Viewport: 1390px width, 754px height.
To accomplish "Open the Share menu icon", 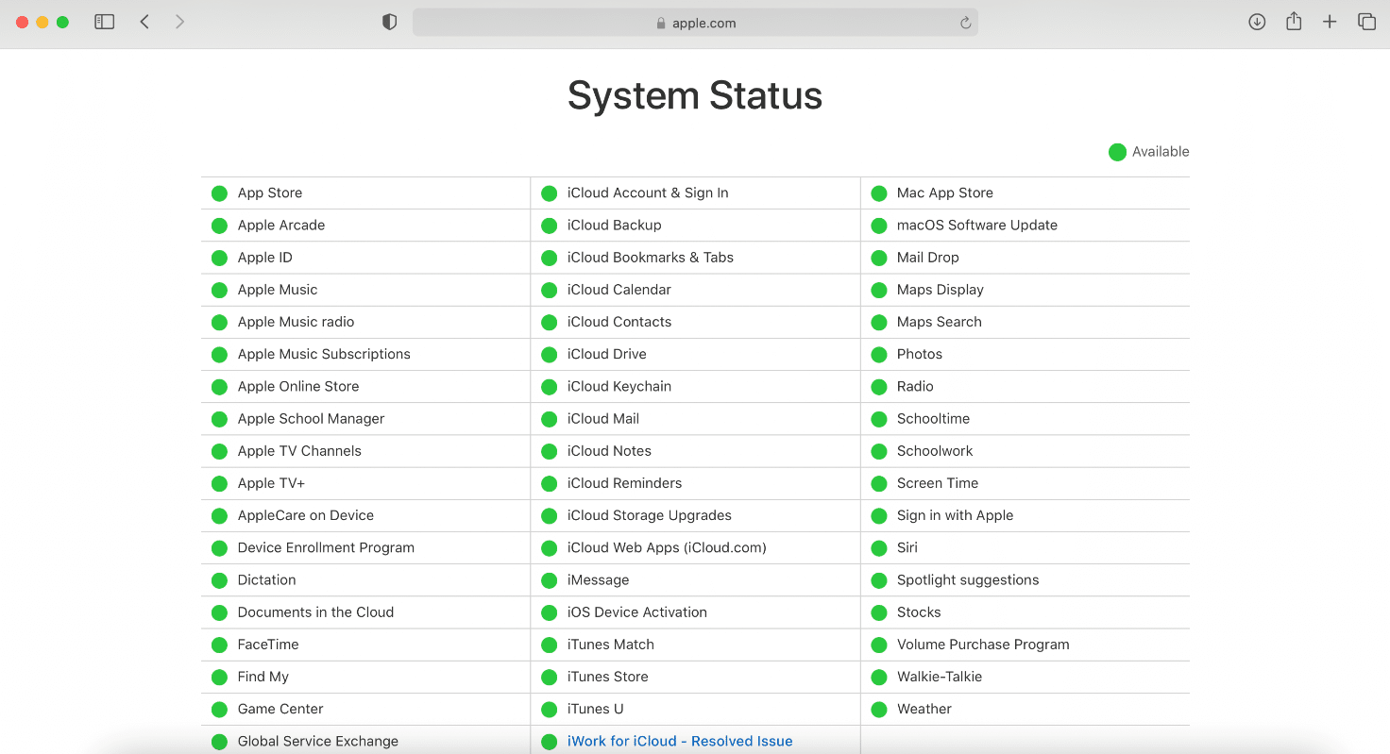I will 1294,21.
